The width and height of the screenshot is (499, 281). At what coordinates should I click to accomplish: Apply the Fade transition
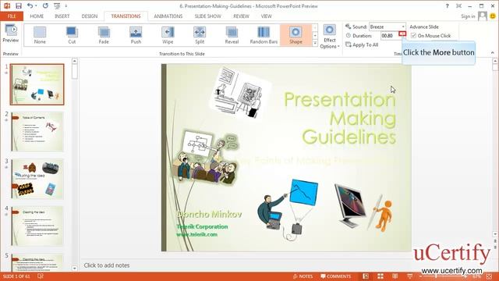pos(104,35)
